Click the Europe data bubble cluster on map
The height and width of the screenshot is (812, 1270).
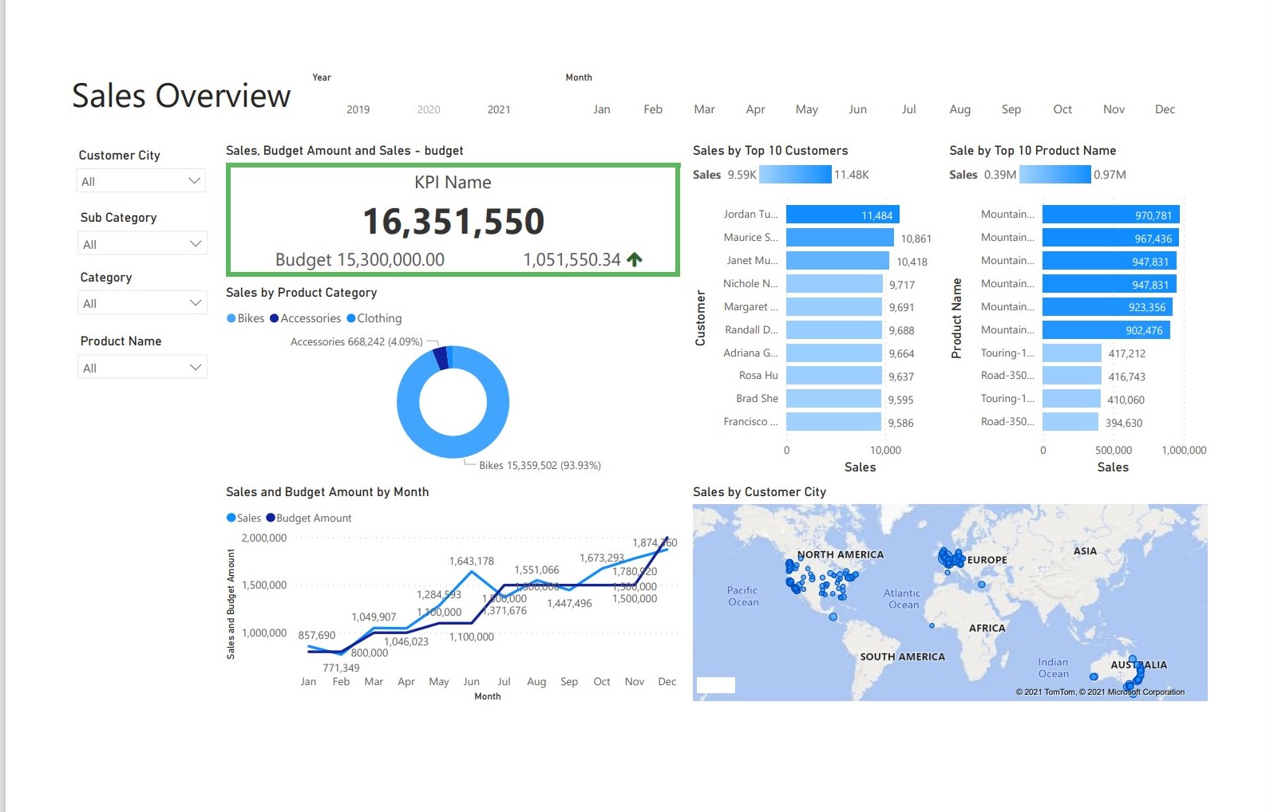click(x=951, y=558)
